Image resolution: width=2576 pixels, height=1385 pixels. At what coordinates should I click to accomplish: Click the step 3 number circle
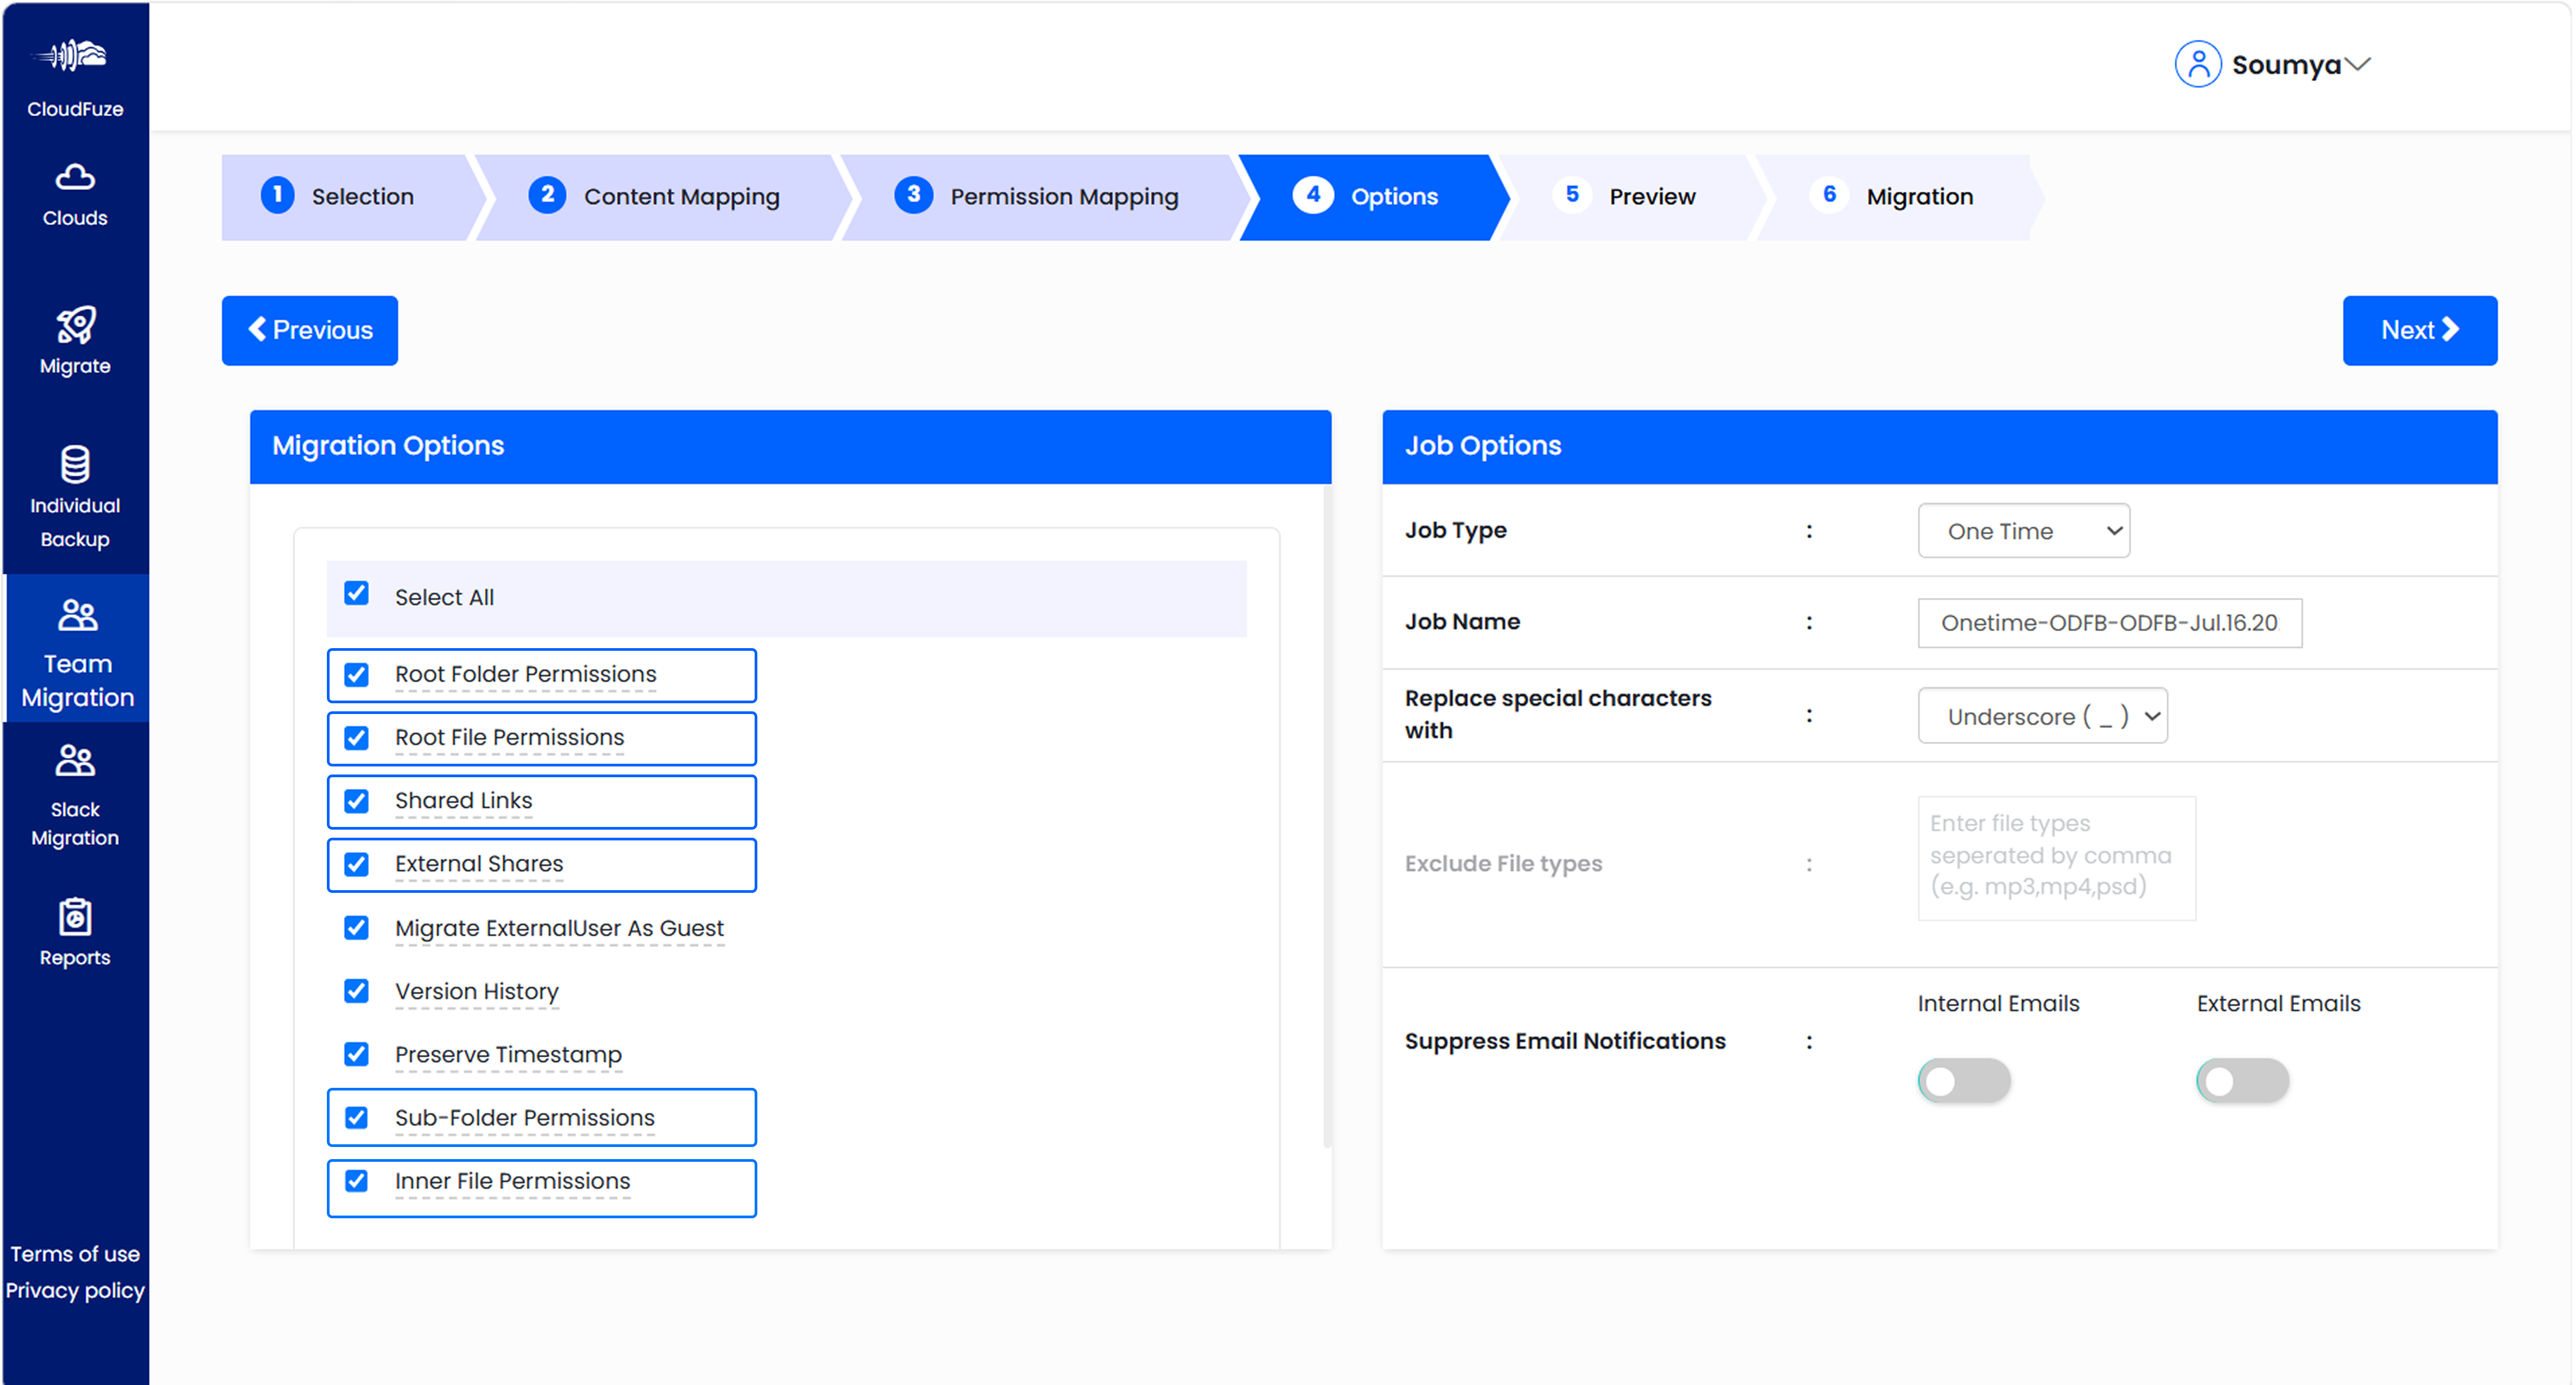[913, 195]
